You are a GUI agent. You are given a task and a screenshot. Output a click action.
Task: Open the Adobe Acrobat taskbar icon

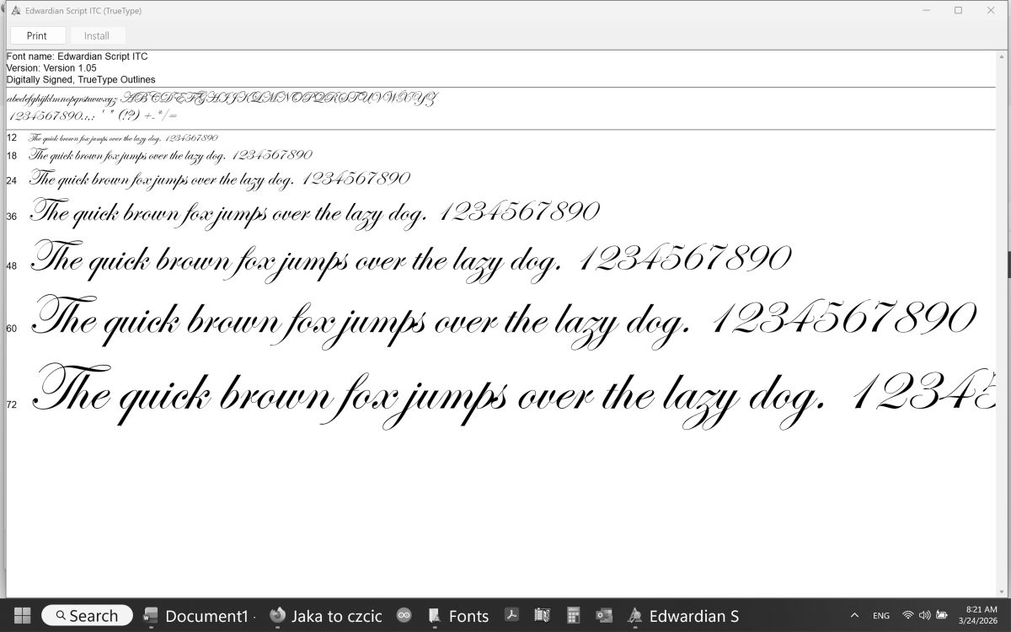pyautogui.click(x=511, y=615)
